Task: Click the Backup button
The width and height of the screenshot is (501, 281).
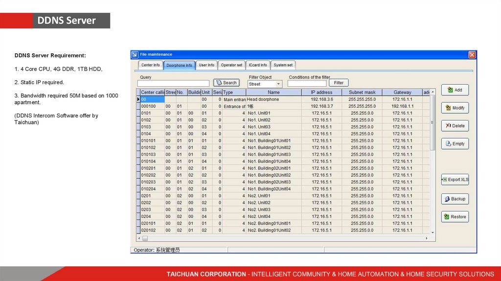Action: tap(455, 199)
